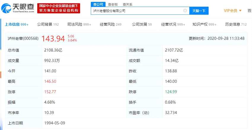The width and height of the screenshot is (252, 130).
Task: Open the 上市信息 tab
Action: pos(17,24)
